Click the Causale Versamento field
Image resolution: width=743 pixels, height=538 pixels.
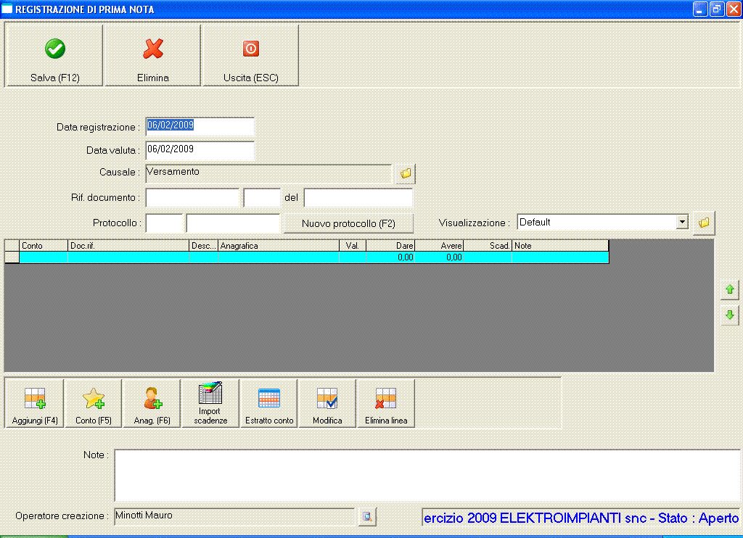coord(268,173)
